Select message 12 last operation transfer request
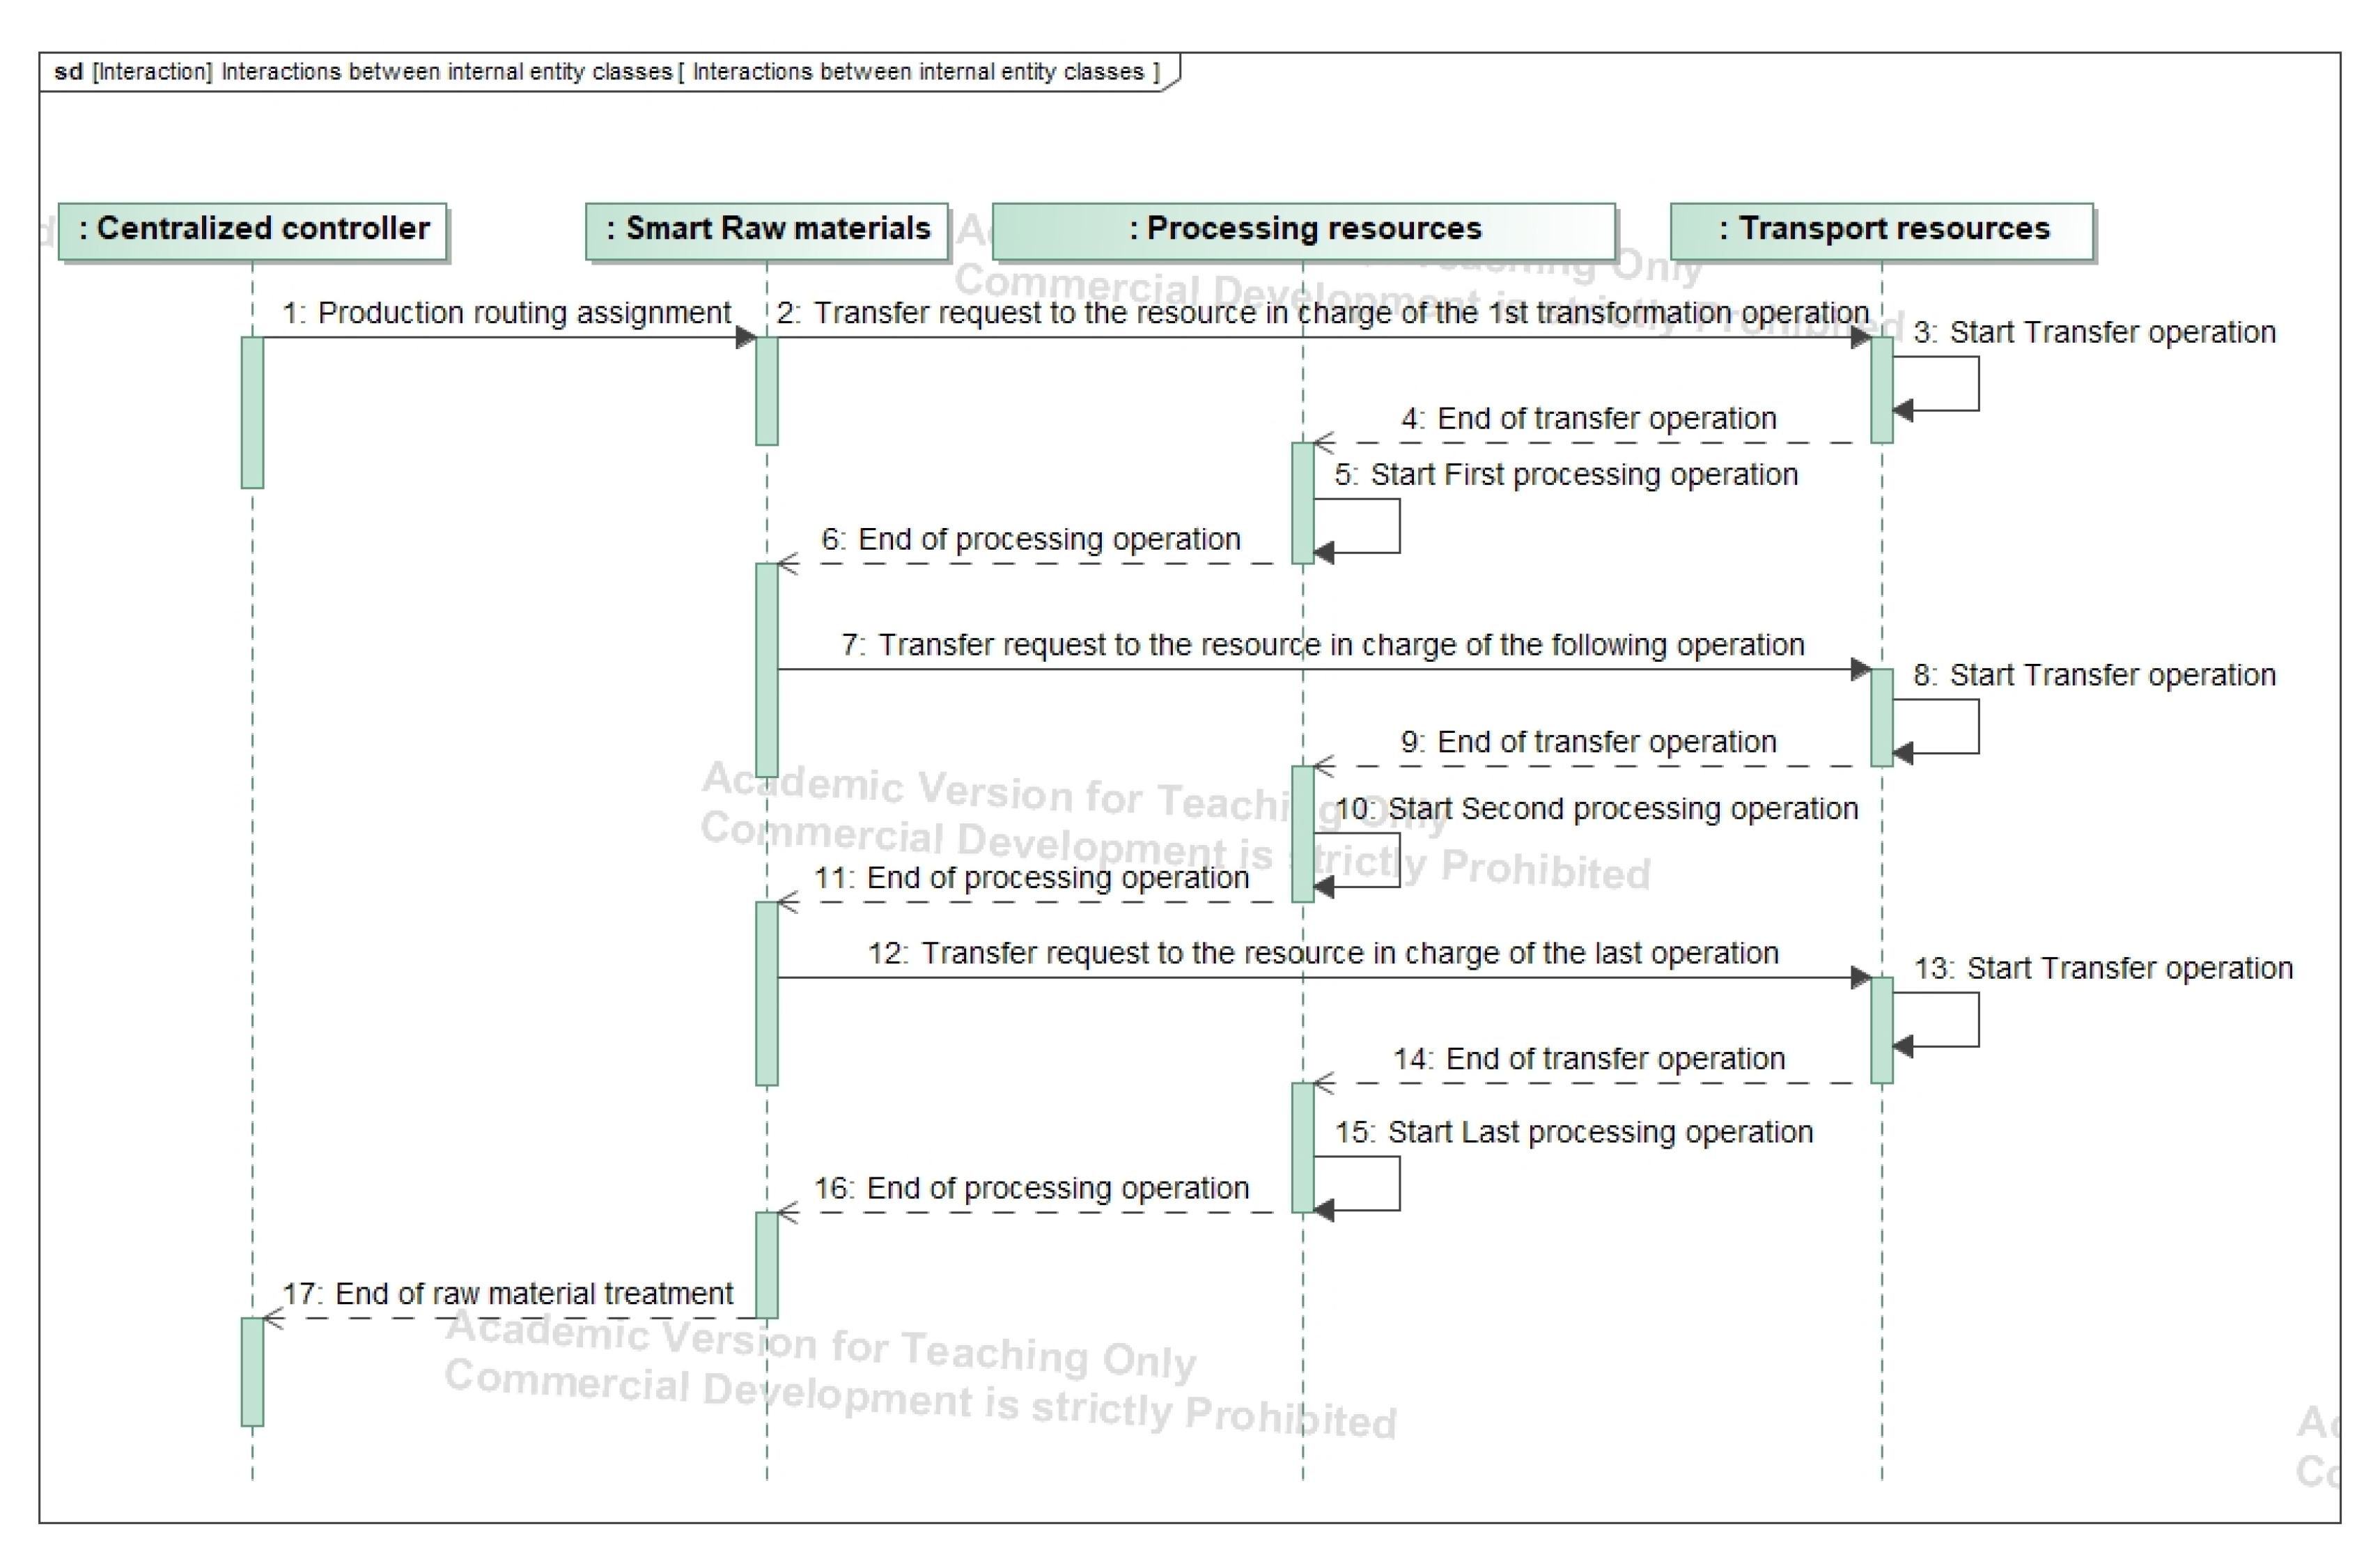Image resolution: width=2380 pixels, height=1566 pixels. (x=1322, y=953)
